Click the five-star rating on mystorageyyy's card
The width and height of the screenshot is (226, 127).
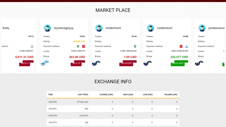click(x=79, y=41)
